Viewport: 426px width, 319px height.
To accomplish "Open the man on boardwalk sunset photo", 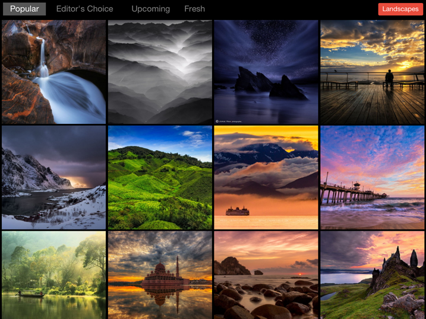I will (372, 72).
